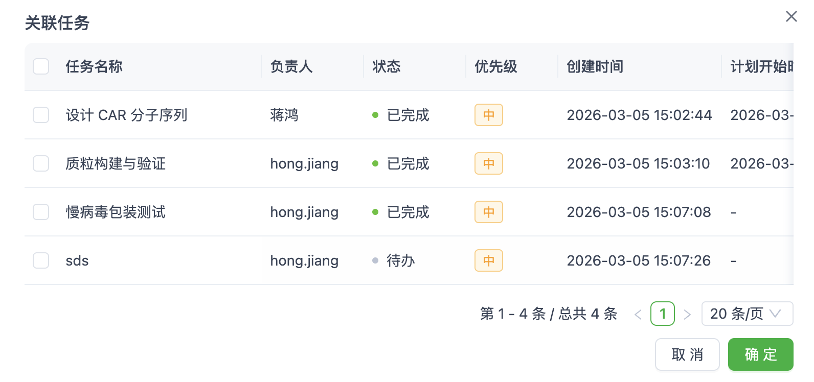Image resolution: width=814 pixels, height=382 pixels.
Task: Click the 中 priority tag for 质粒构建与验证
Action: pos(488,163)
